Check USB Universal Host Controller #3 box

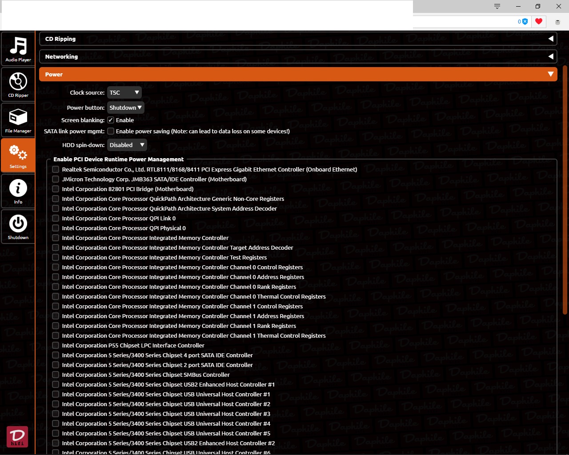56,414
